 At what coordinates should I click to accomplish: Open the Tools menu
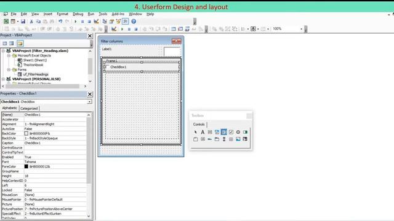tap(103, 14)
